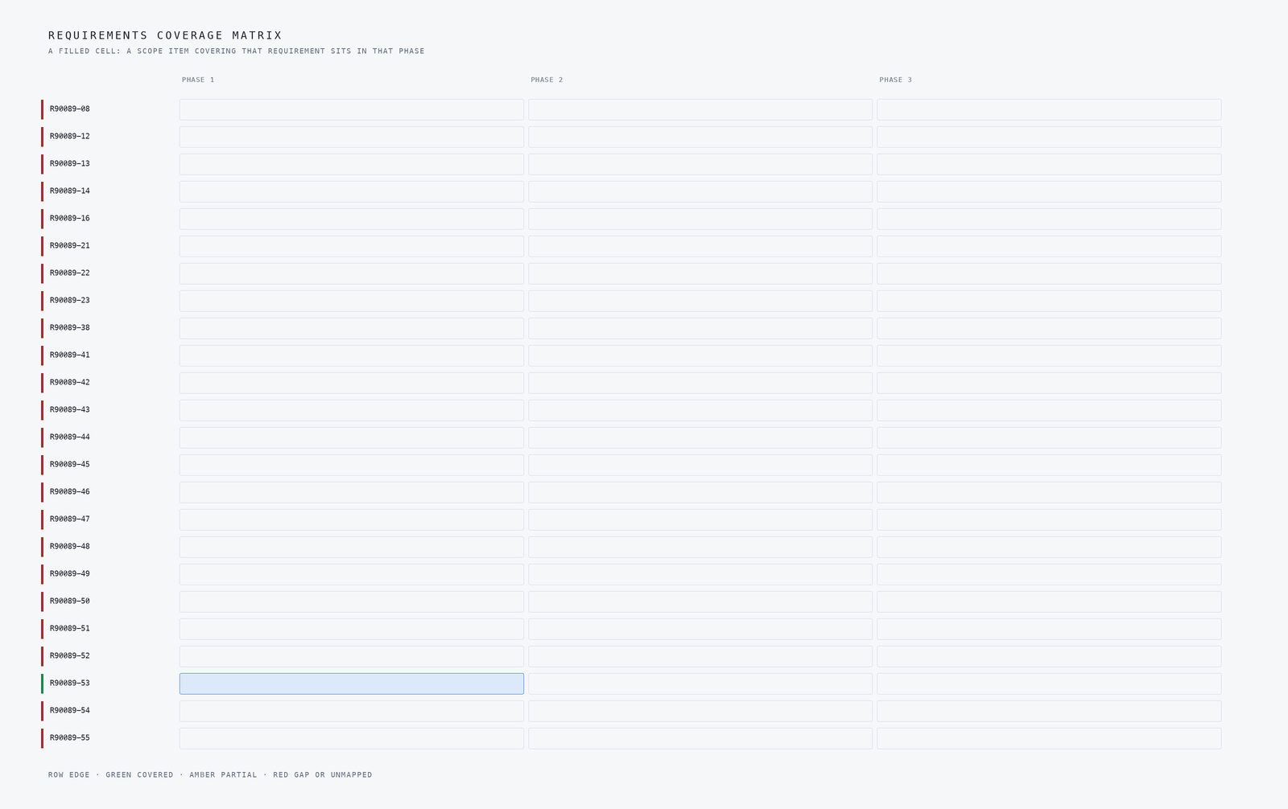Click the Phase 2 column header
The height and width of the screenshot is (809, 1288).
547,80
